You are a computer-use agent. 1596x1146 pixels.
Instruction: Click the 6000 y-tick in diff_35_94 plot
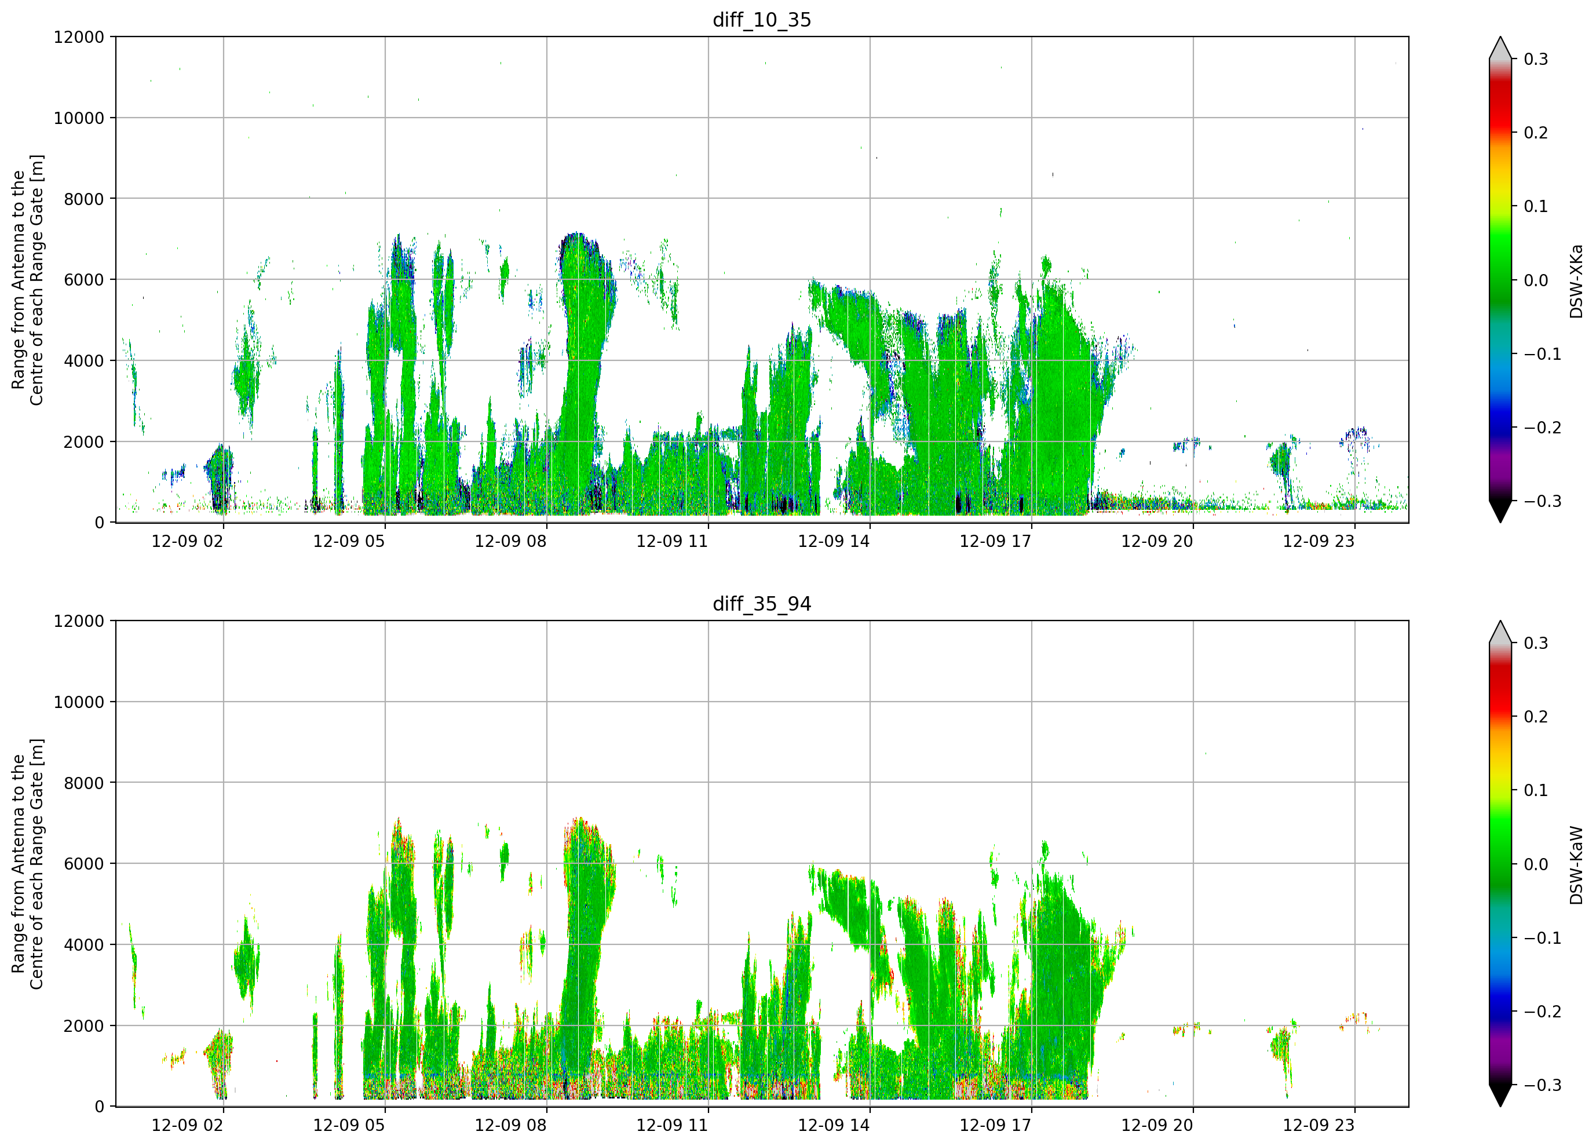point(84,864)
